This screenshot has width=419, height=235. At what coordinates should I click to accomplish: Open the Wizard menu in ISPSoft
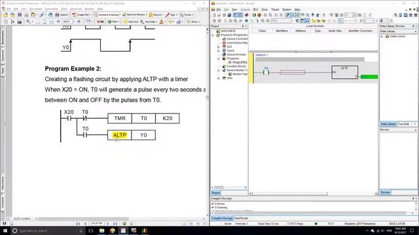(275, 10)
